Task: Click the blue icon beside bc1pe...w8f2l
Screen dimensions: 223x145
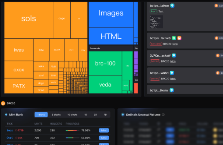Action: point(172,73)
